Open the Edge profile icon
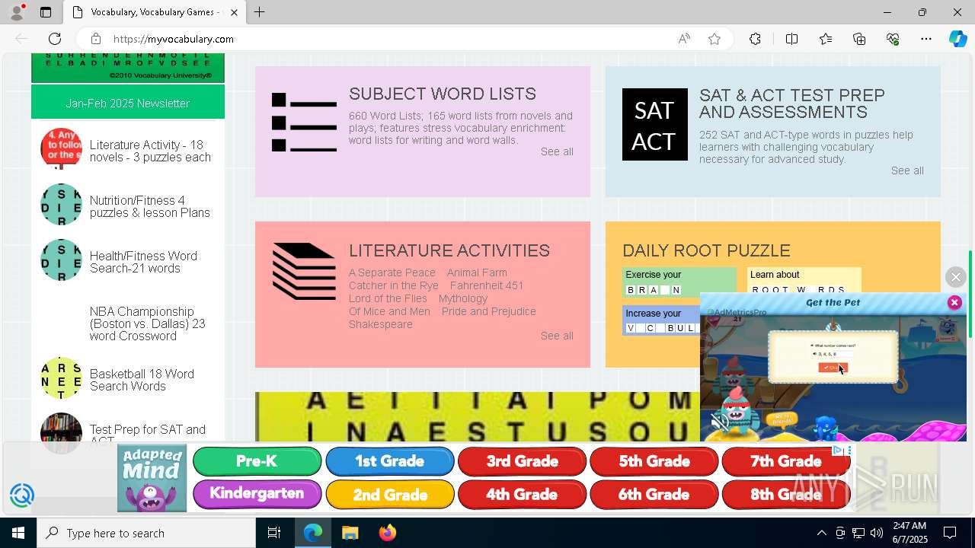This screenshot has height=548, width=975. pyautogui.click(x=17, y=12)
